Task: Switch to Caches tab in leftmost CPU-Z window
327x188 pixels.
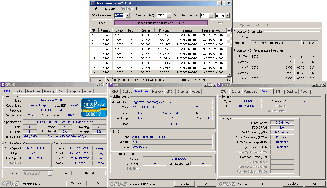Action: (19, 91)
